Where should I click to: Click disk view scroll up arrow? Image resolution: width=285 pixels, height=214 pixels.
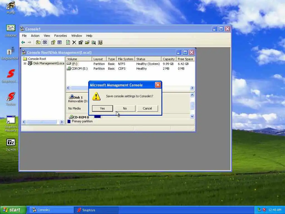pos(192,95)
